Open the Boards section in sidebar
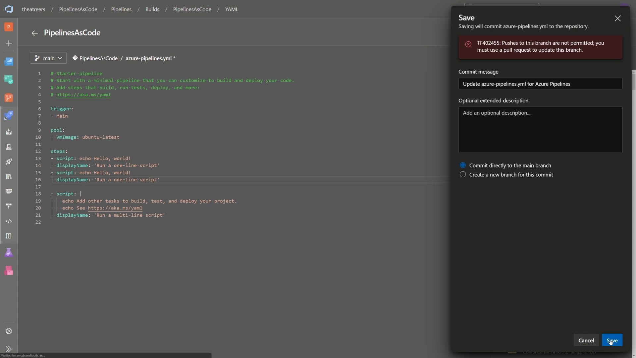 (x=9, y=80)
